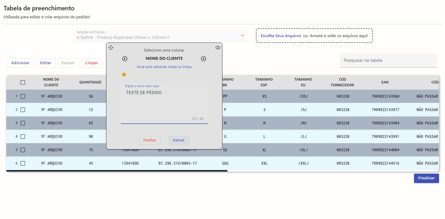The height and width of the screenshot is (219, 445).
Task: Tick the checkbox for row 3
Action: pyautogui.click(x=23, y=123)
